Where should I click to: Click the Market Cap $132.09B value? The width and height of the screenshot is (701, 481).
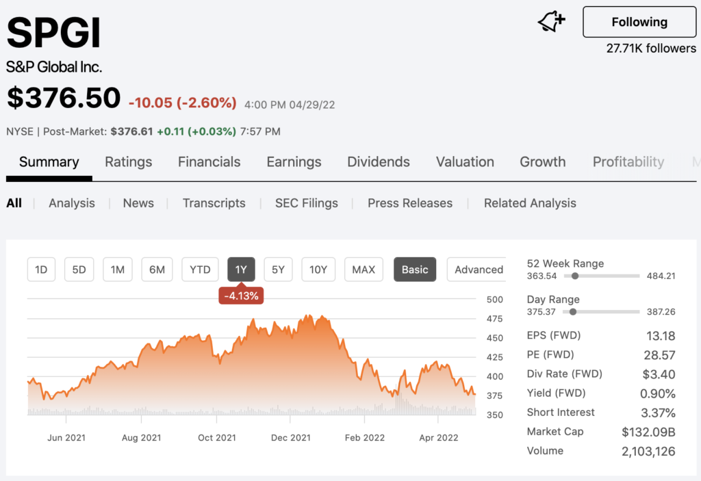point(648,432)
